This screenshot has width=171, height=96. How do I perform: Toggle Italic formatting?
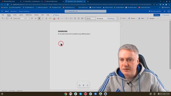tap(43, 18)
